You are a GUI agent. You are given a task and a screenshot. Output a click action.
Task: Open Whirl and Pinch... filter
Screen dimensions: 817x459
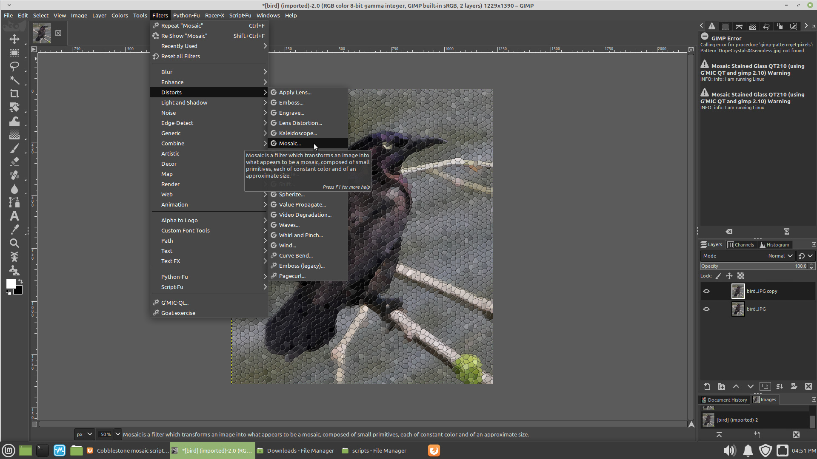coord(308,235)
